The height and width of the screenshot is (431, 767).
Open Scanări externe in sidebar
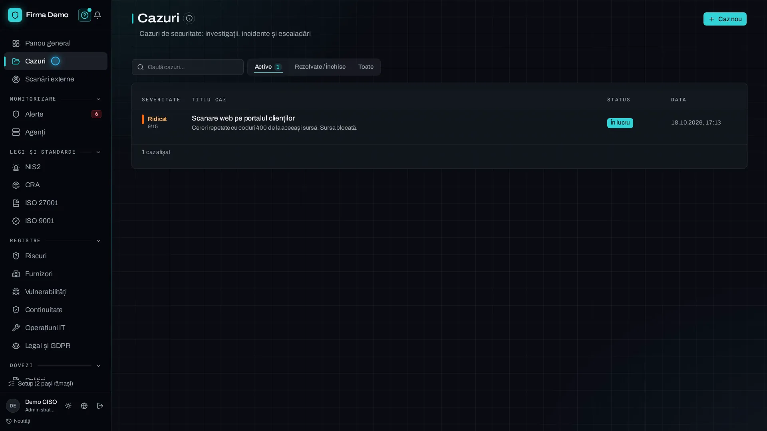[56, 79]
